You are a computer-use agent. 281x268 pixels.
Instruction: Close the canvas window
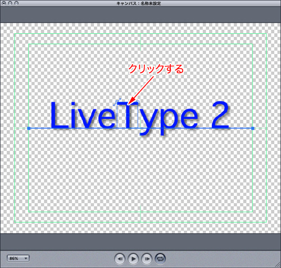pyautogui.click(x=3, y=3)
